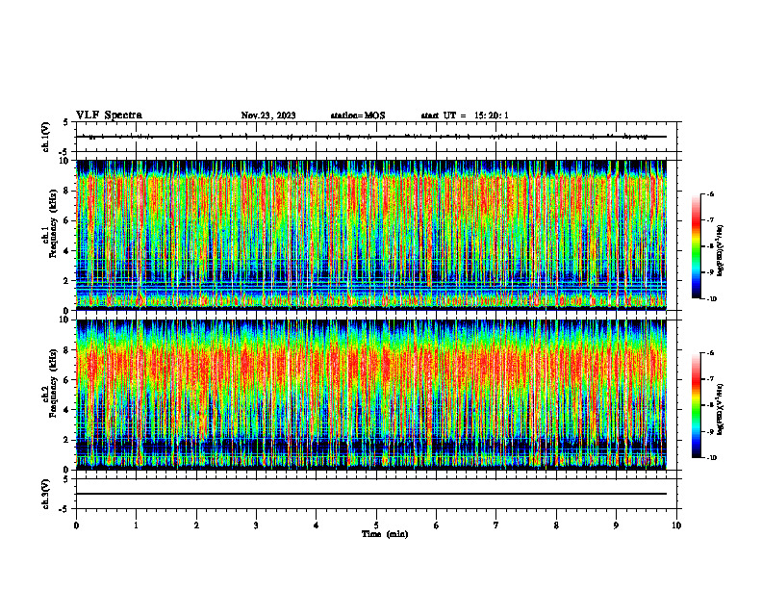Click the "VLF Spectra" plot title

pos(109,115)
